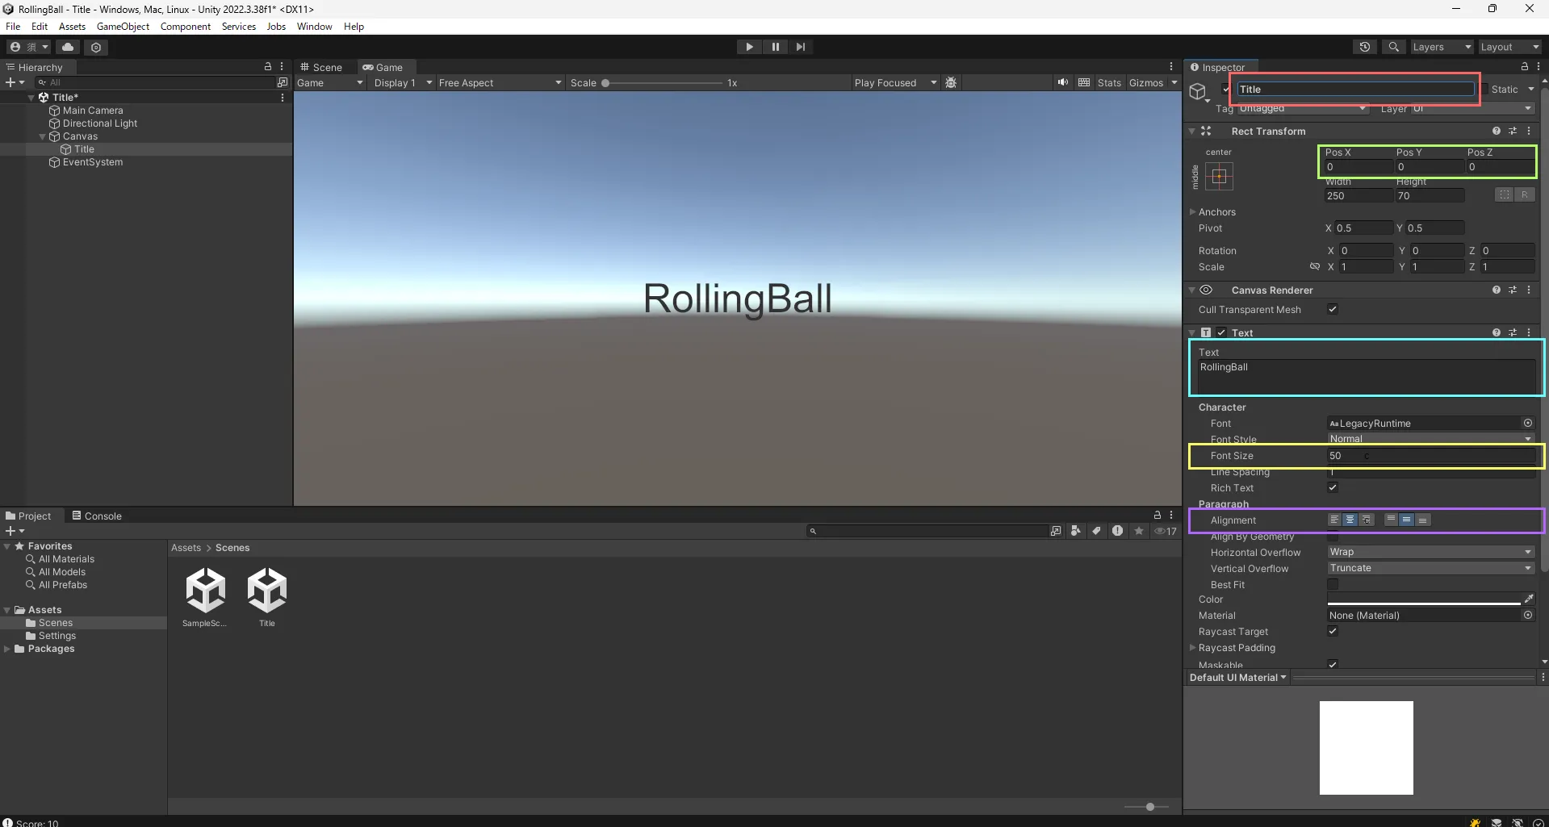Viewport: 1549px width, 827px height.
Task: Disable the Rich Text checkbox
Action: (x=1333, y=487)
